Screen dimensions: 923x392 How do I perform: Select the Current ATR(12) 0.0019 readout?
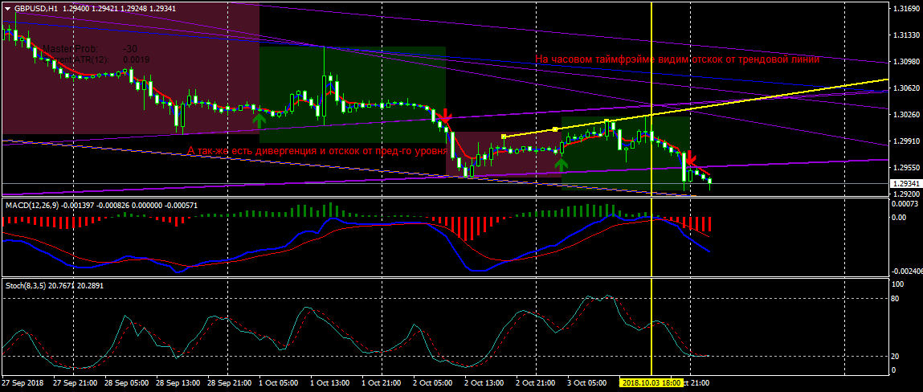tap(96, 59)
